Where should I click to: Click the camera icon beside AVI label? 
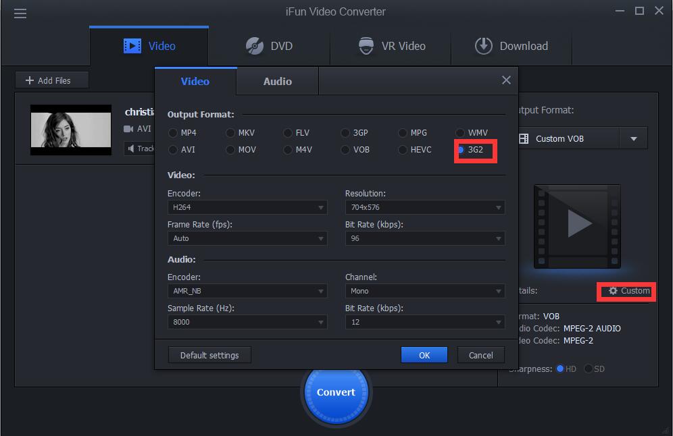pyautogui.click(x=128, y=129)
